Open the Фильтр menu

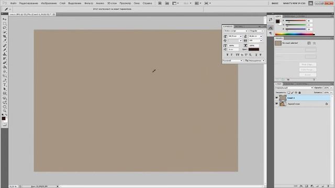pyautogui.click(x=88, y=3)
